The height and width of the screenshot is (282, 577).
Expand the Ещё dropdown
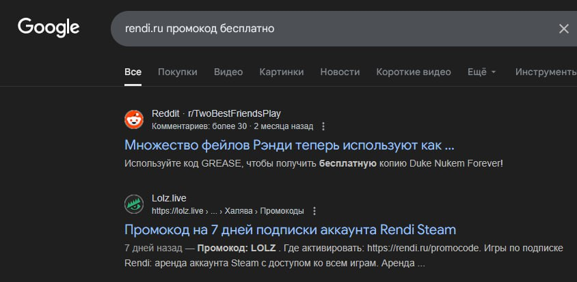[x=482, y=72]
